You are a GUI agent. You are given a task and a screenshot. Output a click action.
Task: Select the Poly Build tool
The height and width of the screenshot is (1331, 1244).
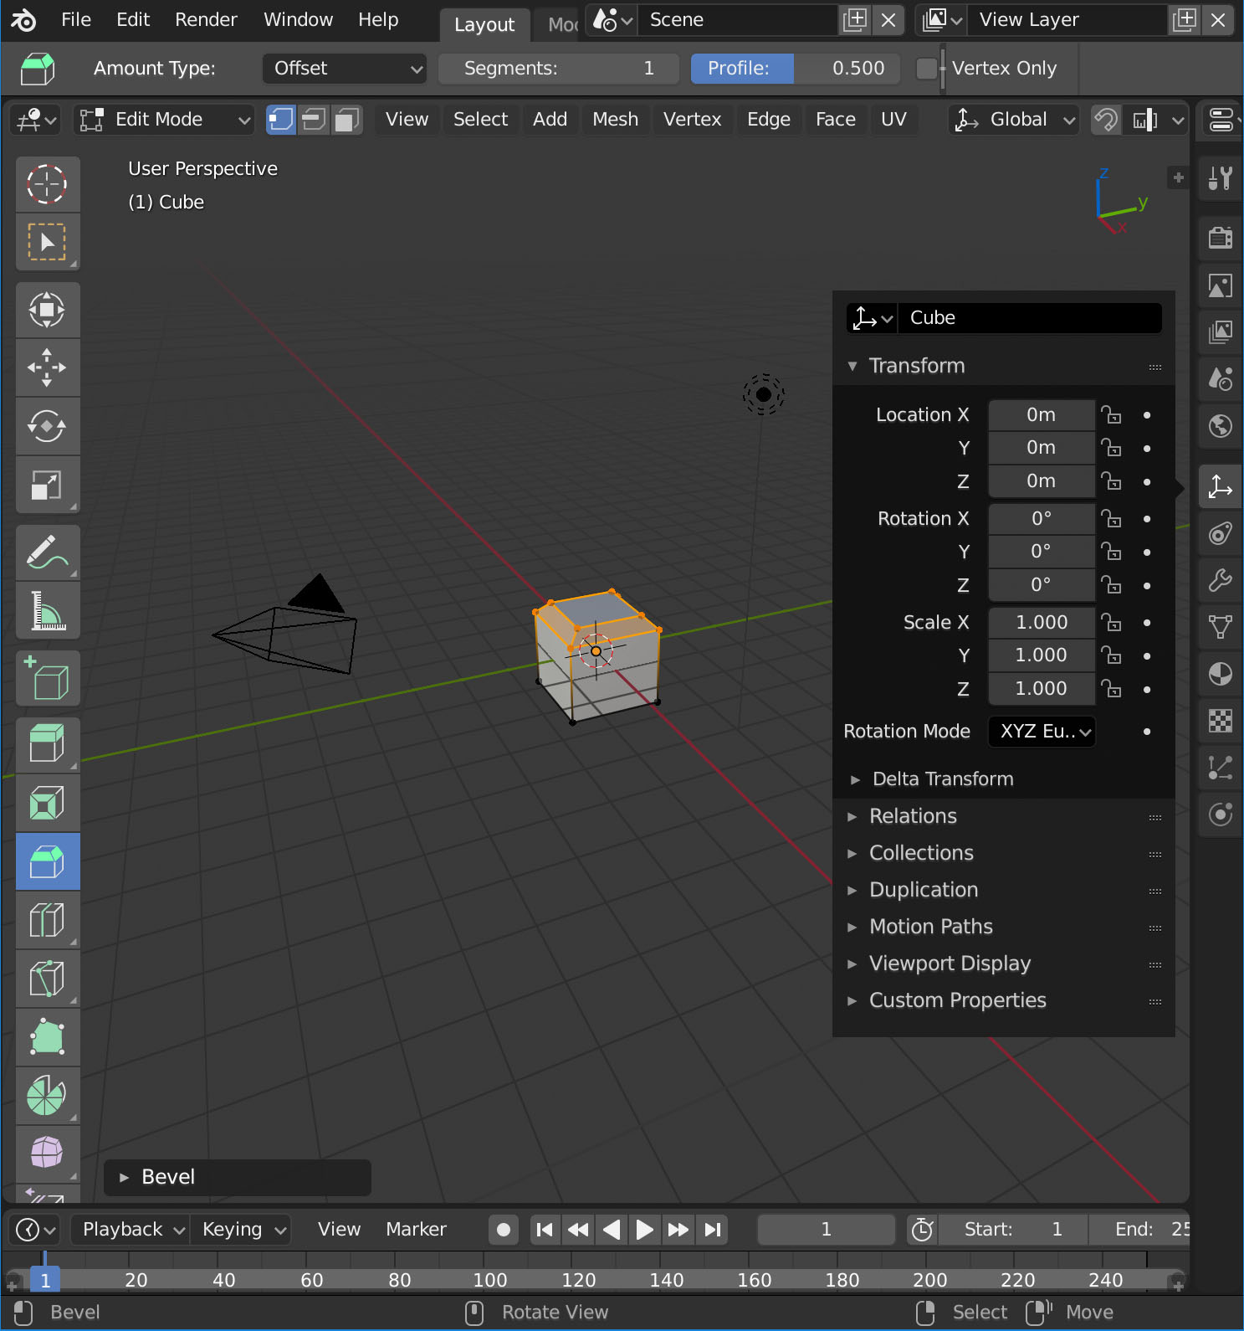click(48, 1037)
